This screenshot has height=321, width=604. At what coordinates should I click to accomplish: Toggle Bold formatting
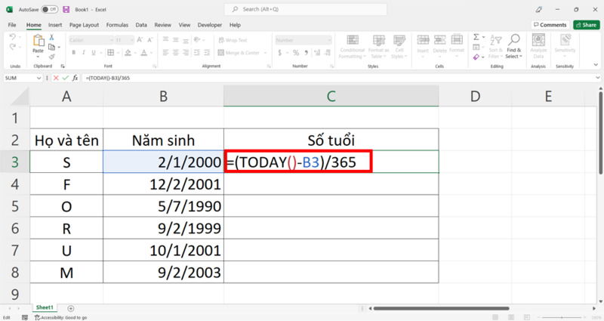73,52
